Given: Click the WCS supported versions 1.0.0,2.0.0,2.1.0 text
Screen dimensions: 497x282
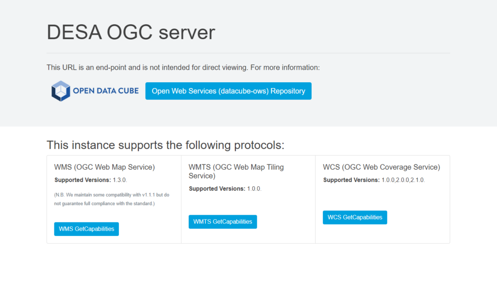Looking at the screenshot, I should click(x=402, y=180).
